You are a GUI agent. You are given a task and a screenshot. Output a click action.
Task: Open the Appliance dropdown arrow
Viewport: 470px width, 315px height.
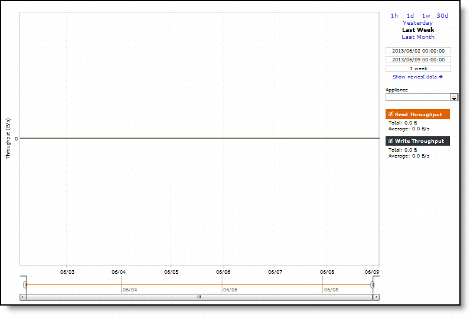[454, 97]
